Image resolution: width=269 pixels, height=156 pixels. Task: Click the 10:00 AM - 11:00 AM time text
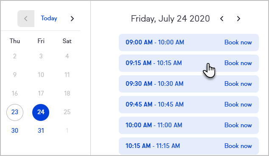tap(154, 125)
